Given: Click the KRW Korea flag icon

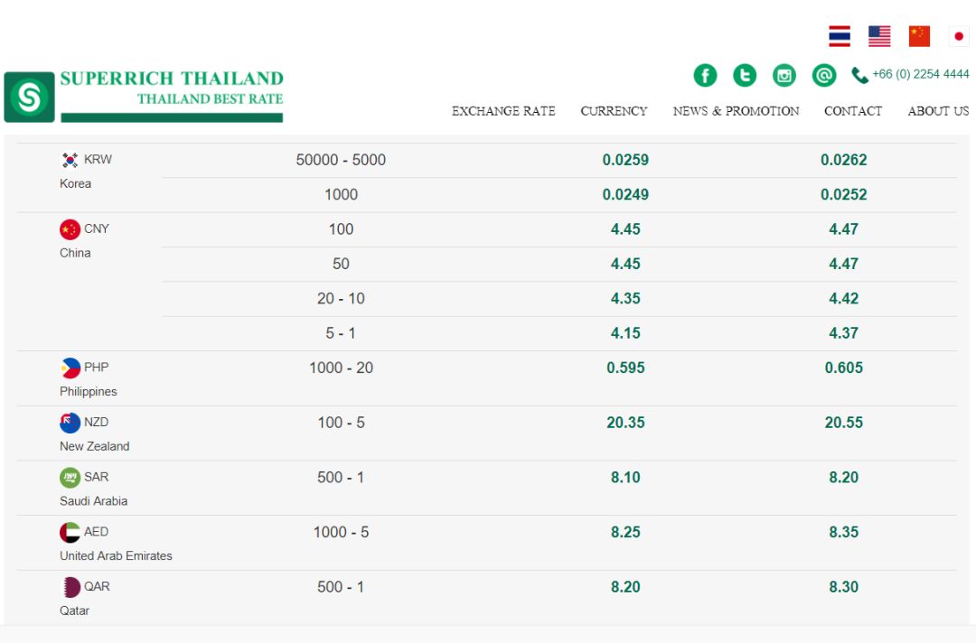Looking at the screenshot, I should (70, 160).
